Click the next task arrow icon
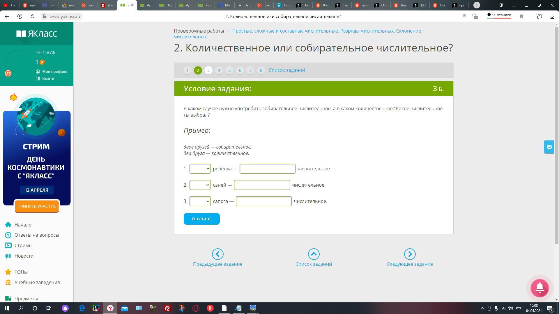This screenshot has width=559, height=314. (x=410, y=254)
